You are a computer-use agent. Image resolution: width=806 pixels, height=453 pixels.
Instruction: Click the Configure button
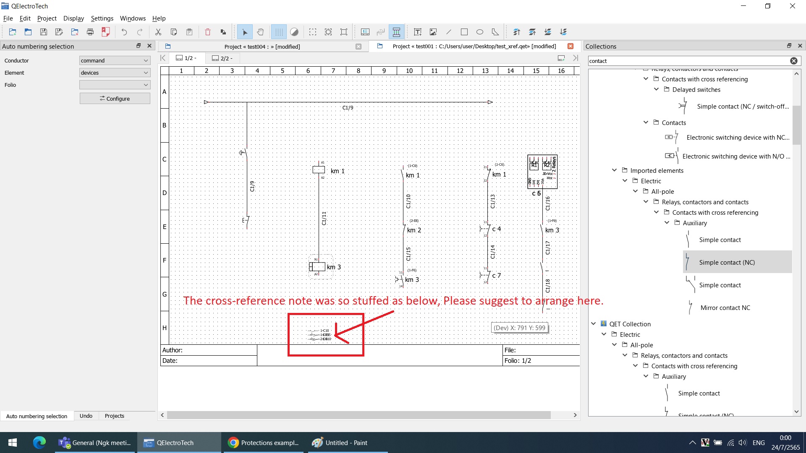point(115,99)
